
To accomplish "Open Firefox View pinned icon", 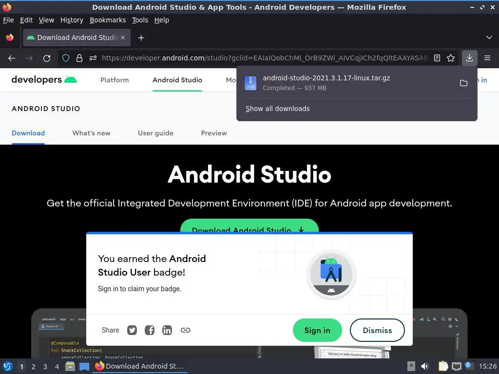I will [10, 37].
